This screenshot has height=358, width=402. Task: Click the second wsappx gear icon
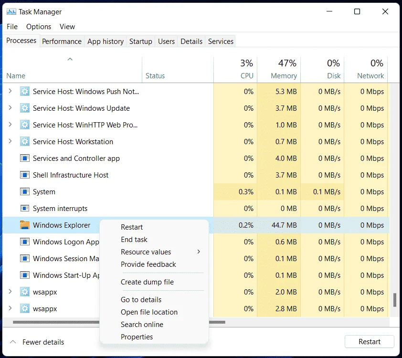[25, 308]
